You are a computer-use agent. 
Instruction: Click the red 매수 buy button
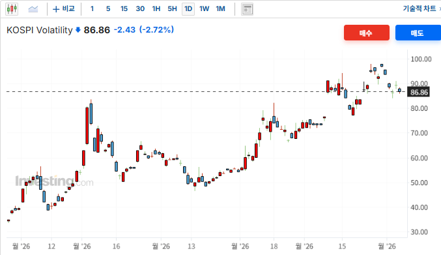coord(367,33)
